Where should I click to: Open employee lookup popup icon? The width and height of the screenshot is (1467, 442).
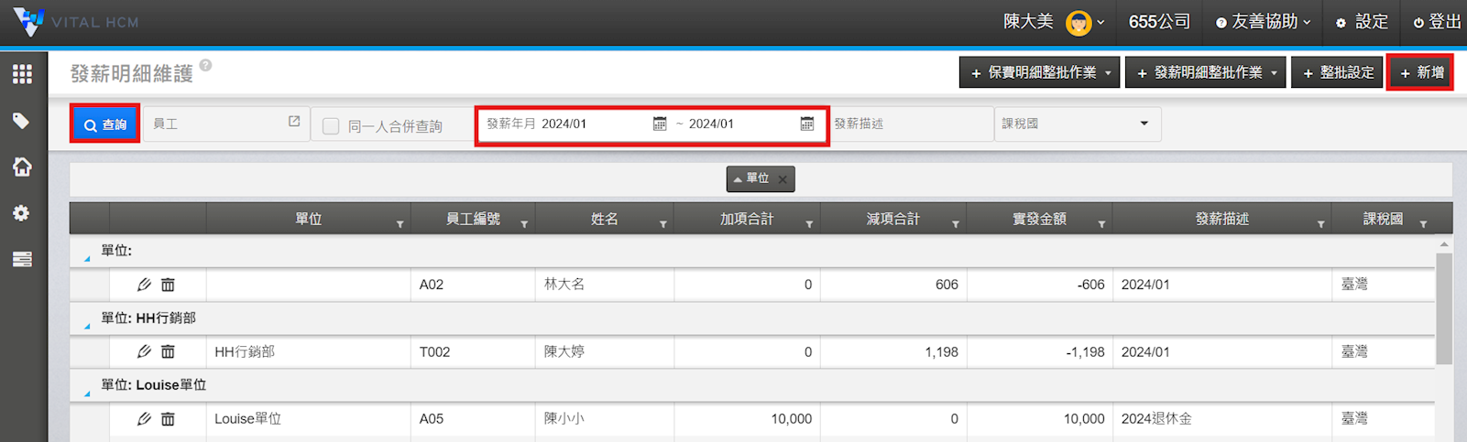[x=294, y=122]
